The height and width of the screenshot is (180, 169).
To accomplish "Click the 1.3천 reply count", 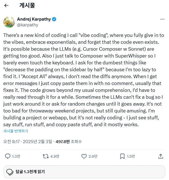I will tap(16, 156).
